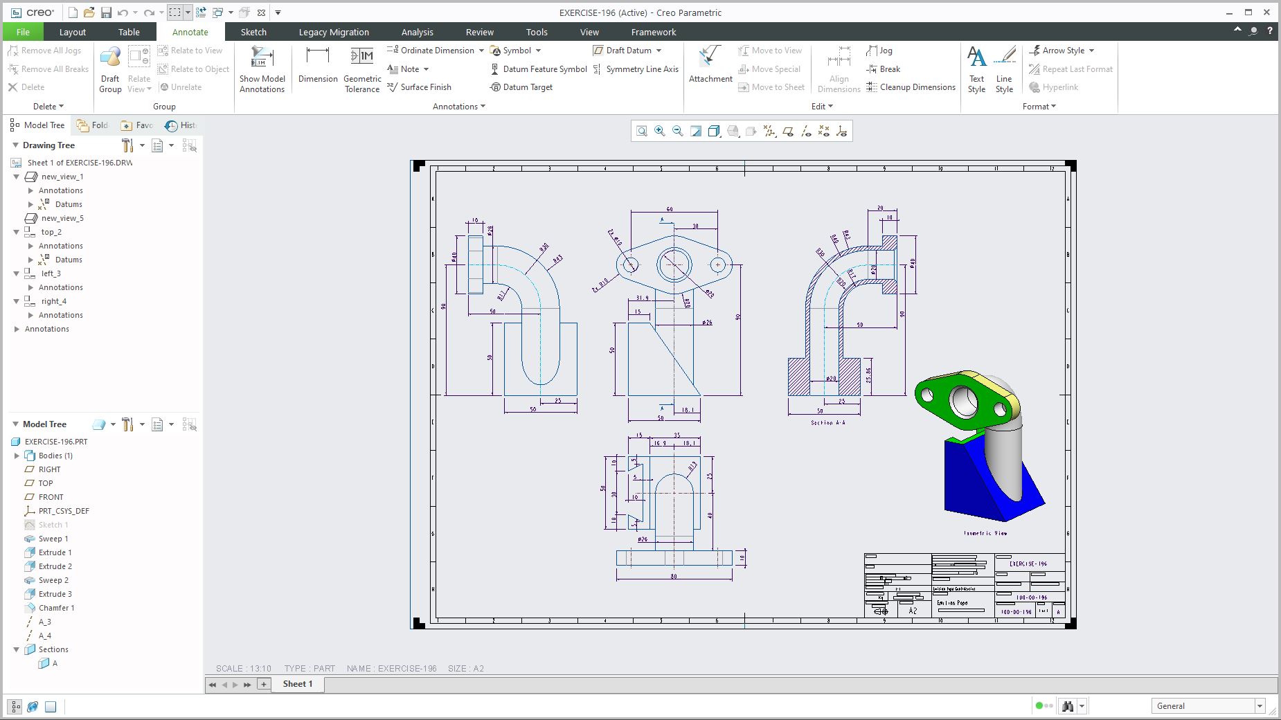Toggle the selection box filter button

click(x=174, y=12)
